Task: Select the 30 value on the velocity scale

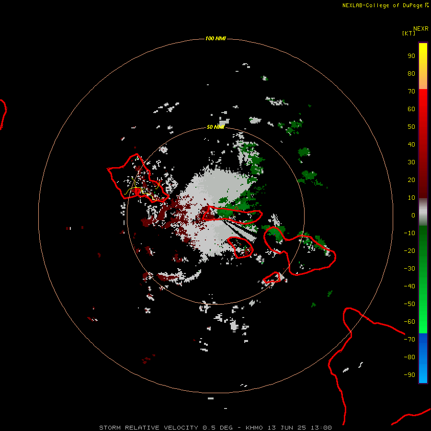Action: tap(411, 162)
